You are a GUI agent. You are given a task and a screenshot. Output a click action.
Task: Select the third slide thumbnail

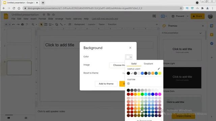(19, 68)
